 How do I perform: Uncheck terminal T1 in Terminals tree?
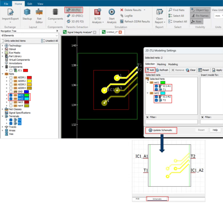pos(11,120)
